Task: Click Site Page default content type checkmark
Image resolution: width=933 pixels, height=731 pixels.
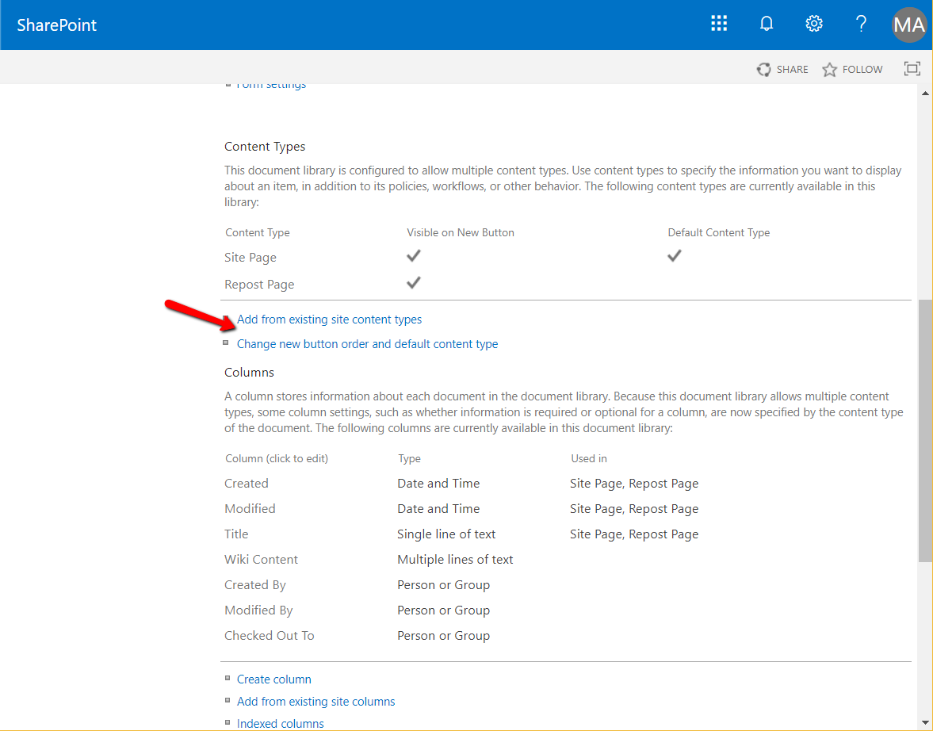Action: tap(674, 256)
